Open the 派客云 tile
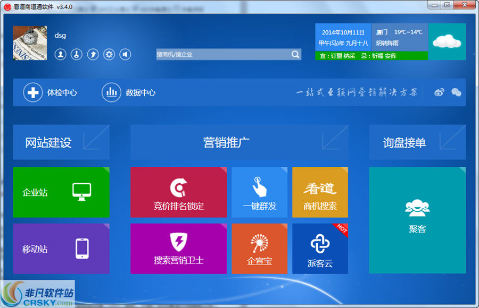Image resolution: width=479 pixels, height=308 pixels. point(320,249)
